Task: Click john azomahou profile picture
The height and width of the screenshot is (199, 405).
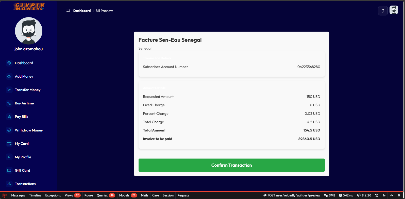Action: (29, 31)
